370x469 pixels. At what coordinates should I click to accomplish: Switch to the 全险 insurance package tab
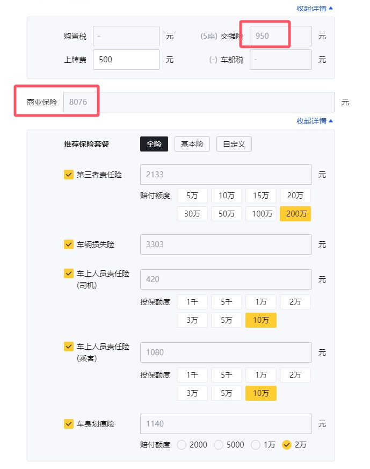click(154, 144)
